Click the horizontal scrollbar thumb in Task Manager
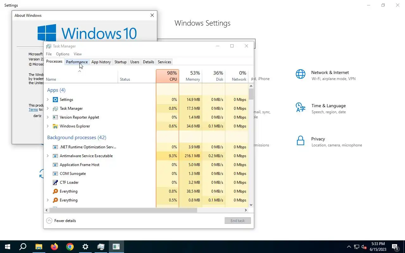 click(123, 210)
